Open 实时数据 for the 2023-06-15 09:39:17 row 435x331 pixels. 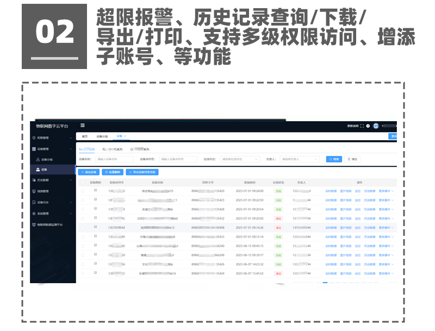click(331, 255)
